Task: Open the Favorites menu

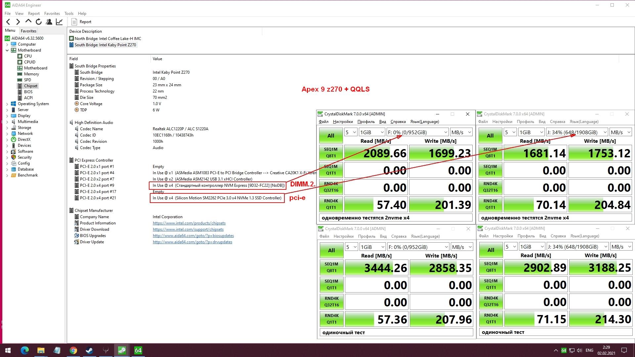Action: 52,14
